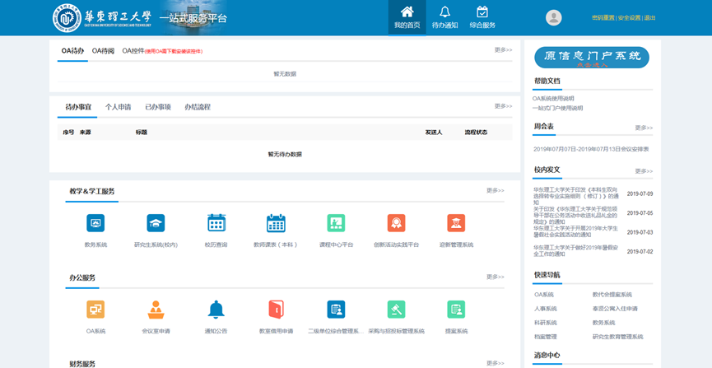Click 研究生教育管理系统 in 快速导航
Image resolution: width=712 pixels, height=368 pixels.
(618, 337)
